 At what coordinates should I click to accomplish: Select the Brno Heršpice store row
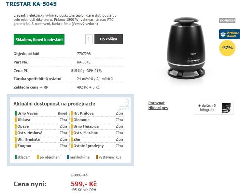[x=97, y=126]
